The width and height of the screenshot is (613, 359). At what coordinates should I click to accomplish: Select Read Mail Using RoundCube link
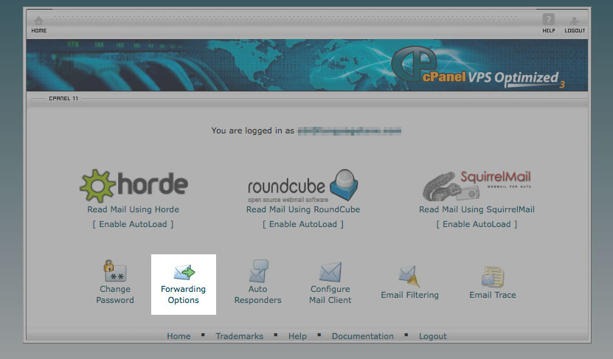tap(303, 209)
